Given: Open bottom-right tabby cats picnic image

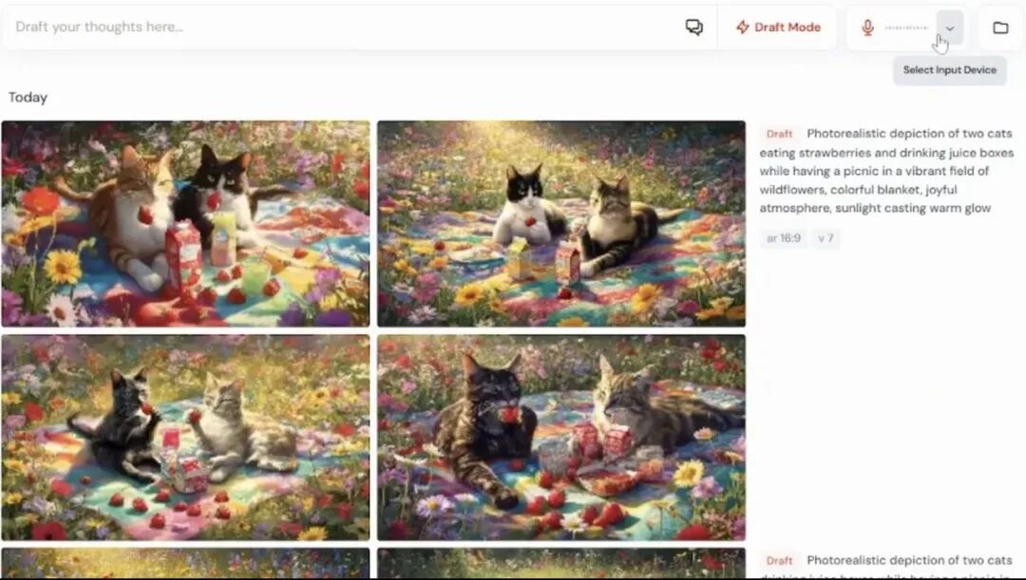Looking at the screenshot, I should (560, 438).
